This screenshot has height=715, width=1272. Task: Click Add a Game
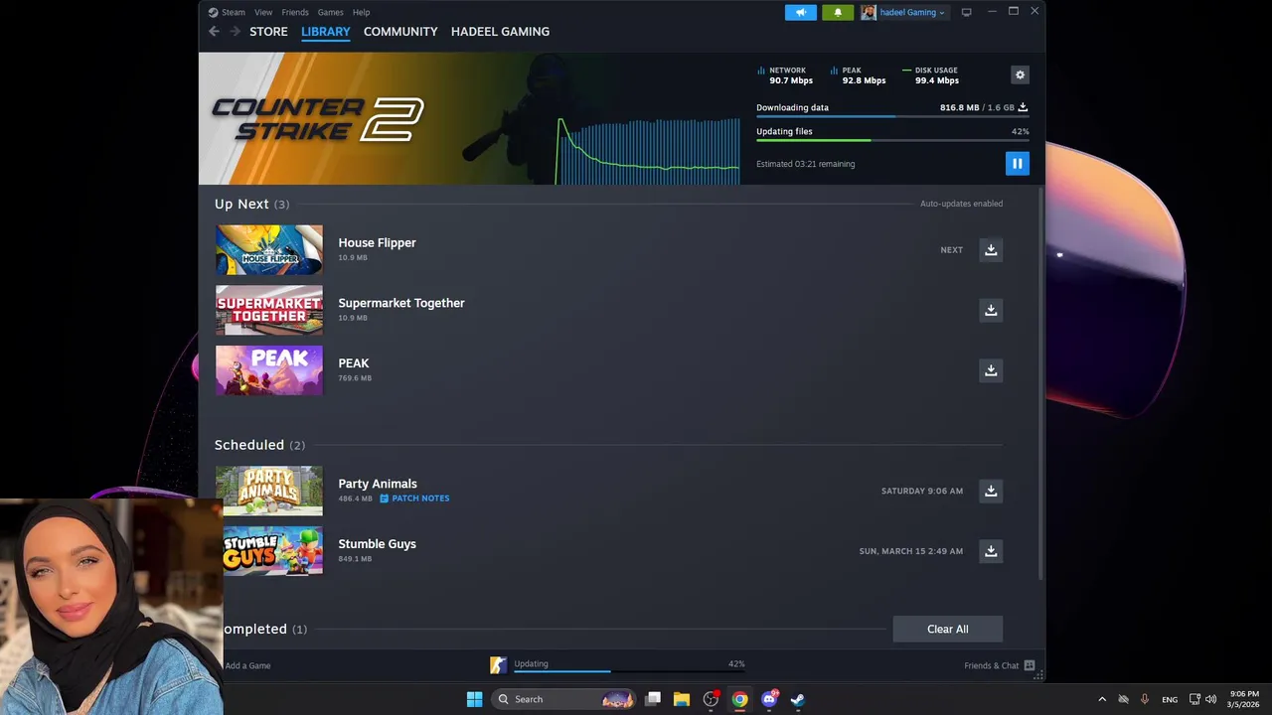pos(247,665)
